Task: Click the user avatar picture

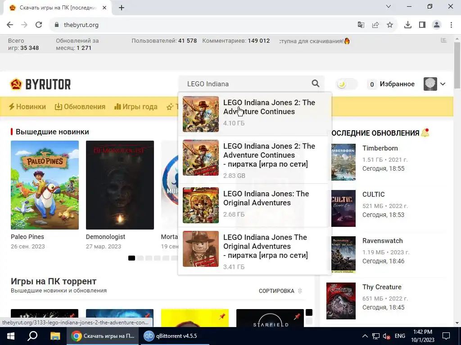Action: click(x=430, y=84)
